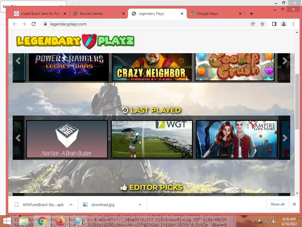Open a new browser tab
Viewport: 302px width, 227px height.
point(251,14)
